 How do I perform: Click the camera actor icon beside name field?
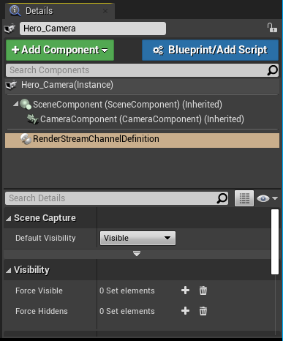click(x=10, y=29)
